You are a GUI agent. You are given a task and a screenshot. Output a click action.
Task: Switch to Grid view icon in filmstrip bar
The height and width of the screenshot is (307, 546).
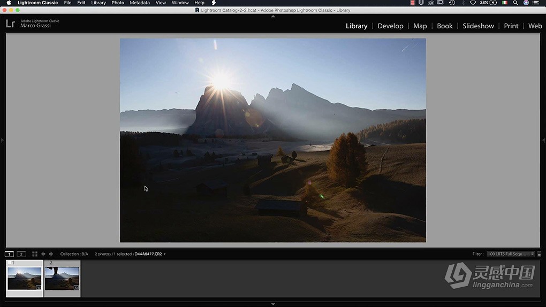coord(35,254)
